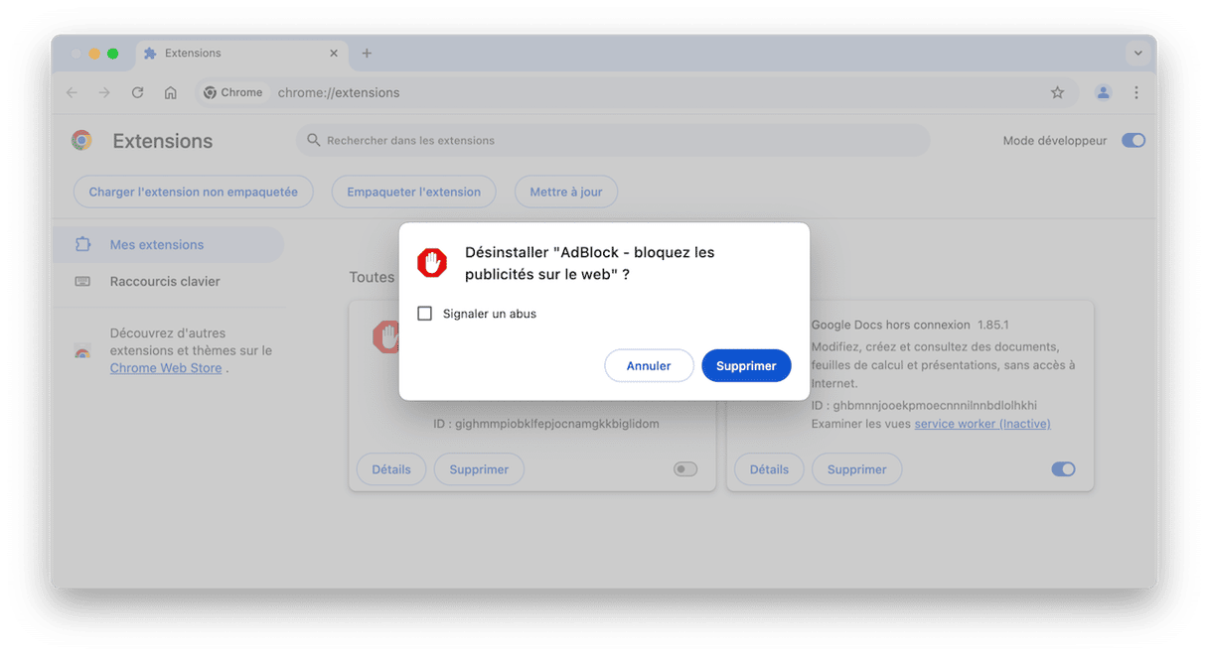Click the AdBlock stop-hand icon in dialog
1208x656 pixels.
(431, 263)
